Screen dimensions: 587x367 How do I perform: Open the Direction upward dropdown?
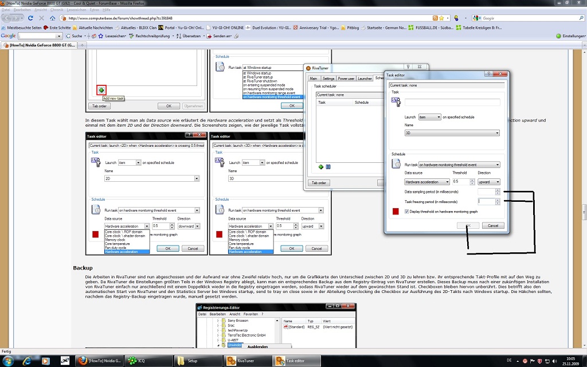[x=489, y=182]
